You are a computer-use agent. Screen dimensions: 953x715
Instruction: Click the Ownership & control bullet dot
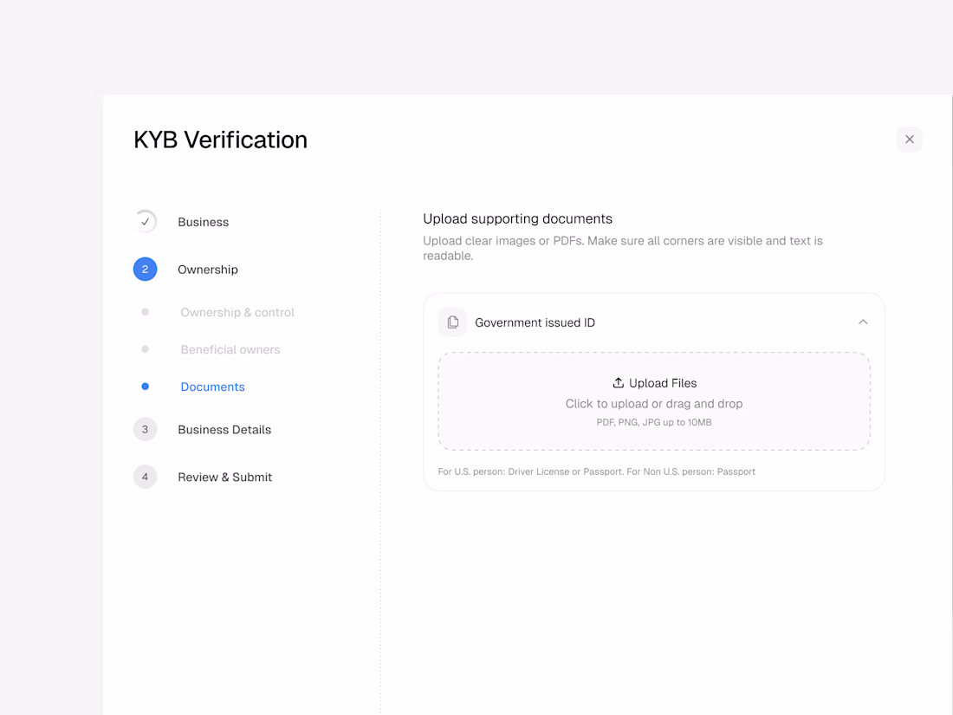(146, 312)
